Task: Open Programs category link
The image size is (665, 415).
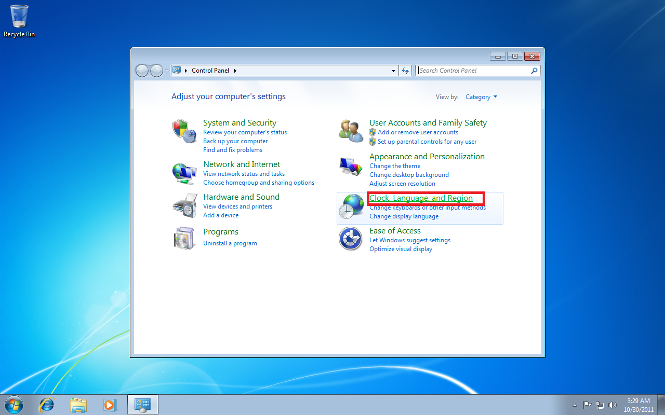Action: coord(221,232)
